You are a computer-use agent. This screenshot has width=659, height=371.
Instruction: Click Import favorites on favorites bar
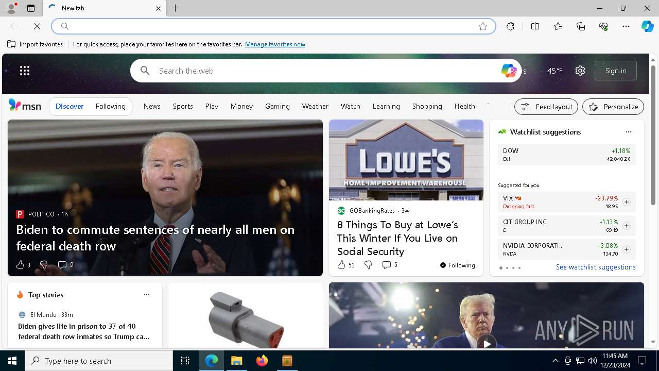point(36,44)
